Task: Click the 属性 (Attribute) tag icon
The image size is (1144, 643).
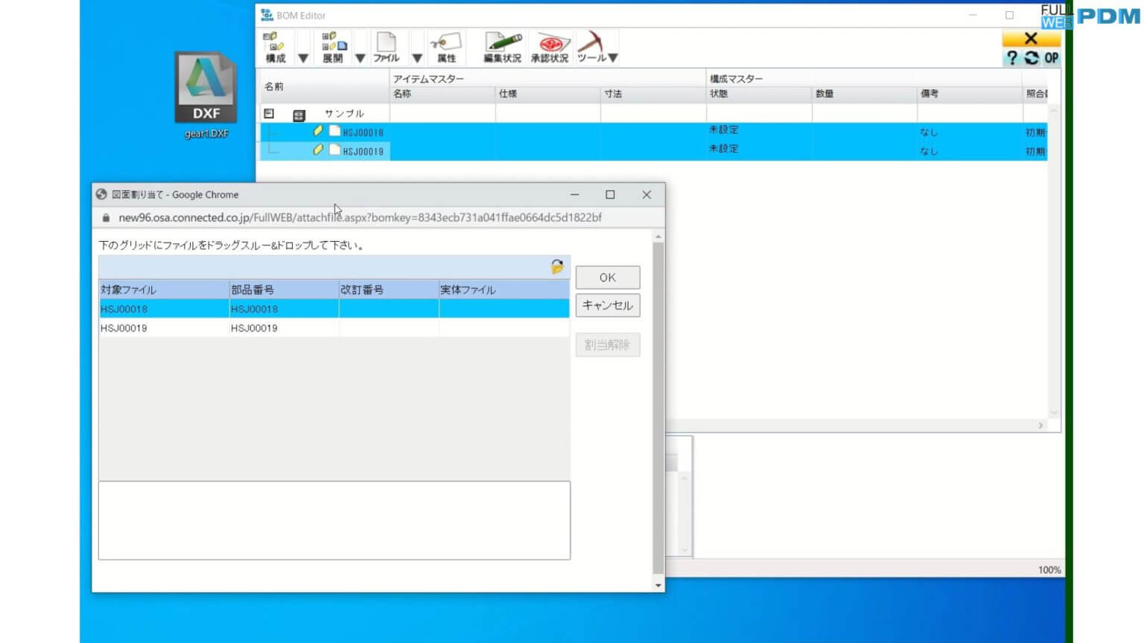Action: [445, 46]
